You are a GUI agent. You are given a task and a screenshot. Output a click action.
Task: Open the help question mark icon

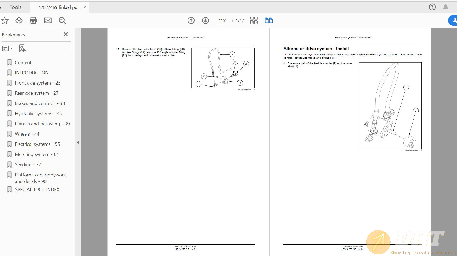tap(432, 7)
